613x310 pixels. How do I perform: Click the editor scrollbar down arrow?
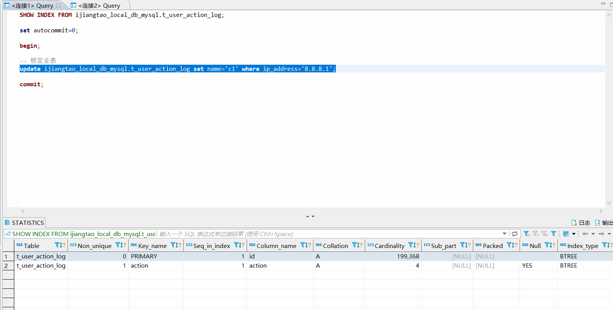(x=609, y=203)
